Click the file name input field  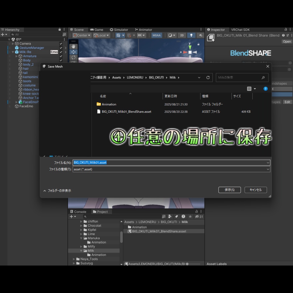pos(171,163)
